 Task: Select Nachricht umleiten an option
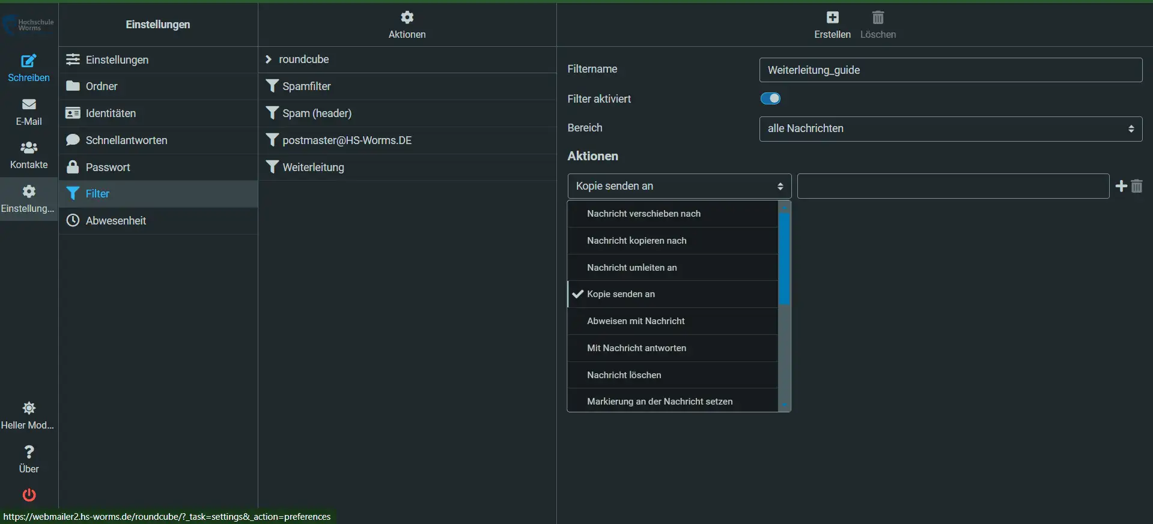pos(631,268)
